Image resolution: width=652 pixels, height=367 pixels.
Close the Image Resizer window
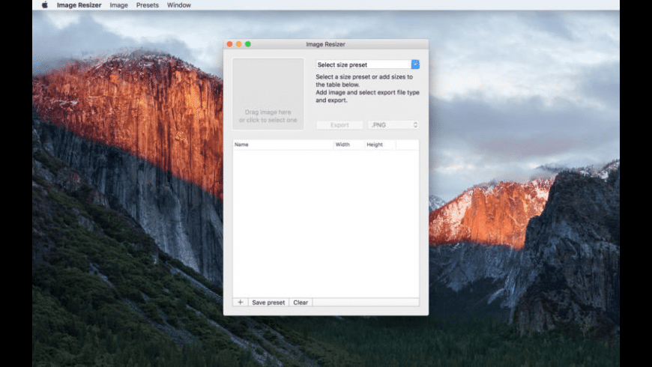[229, 44]
